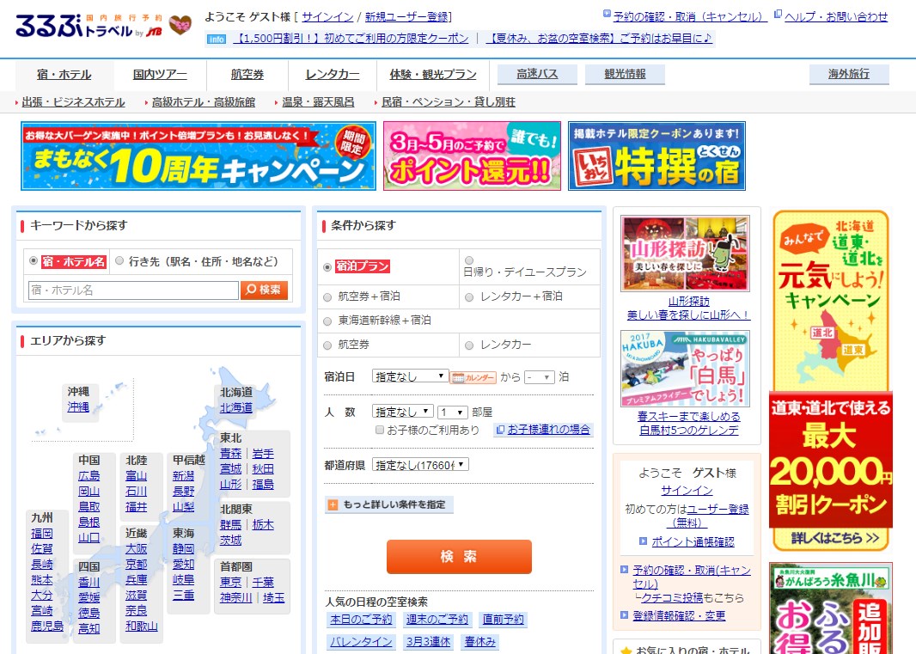916x654 pixels.
Task: Click the orange plus icon for detailed conditions
Action: [333, 505]
